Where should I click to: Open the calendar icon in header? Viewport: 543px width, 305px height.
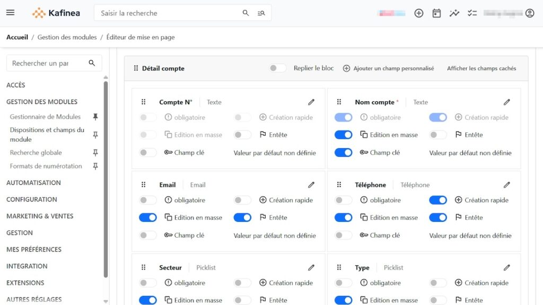point(436,13)
